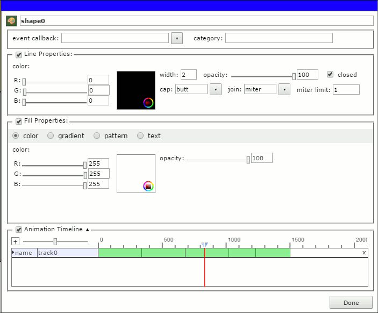Select the color fill radio button
378x313 pixels.
[16, 136]
